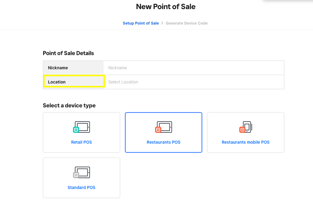Click the highlighted Location label
Viewport: 313px width, 209px height.
coord(57,82)
